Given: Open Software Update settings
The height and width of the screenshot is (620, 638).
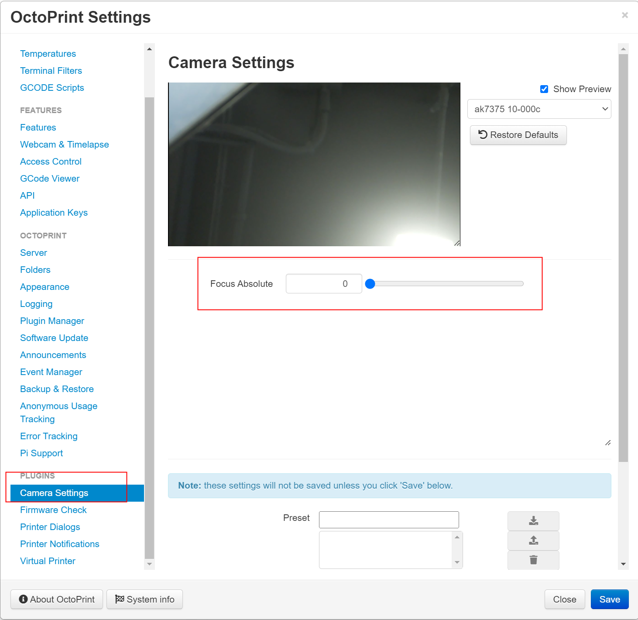Looking at the screenshot, I should point(54,338).
